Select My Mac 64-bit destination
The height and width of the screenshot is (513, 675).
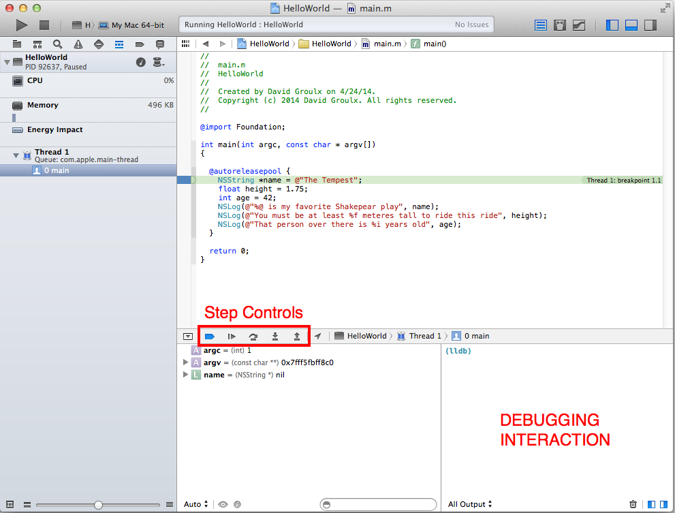click(136, 25)
